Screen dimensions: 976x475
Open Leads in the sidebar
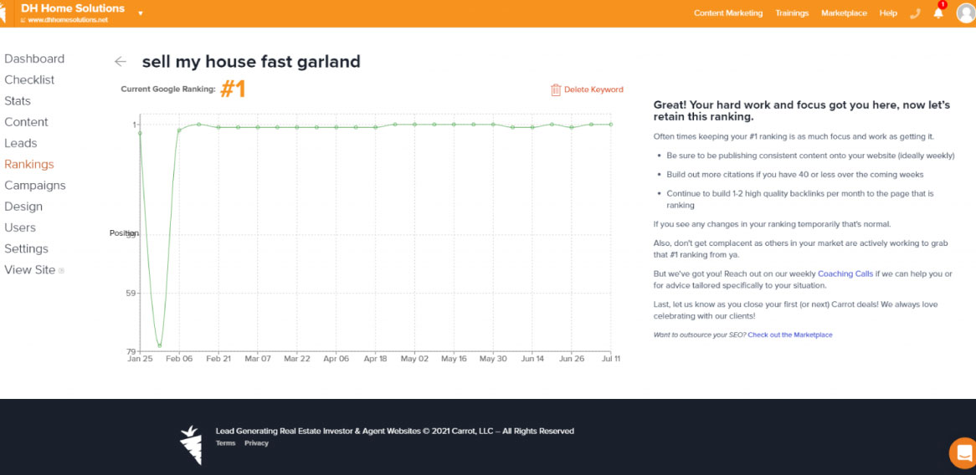pos(21,143)
